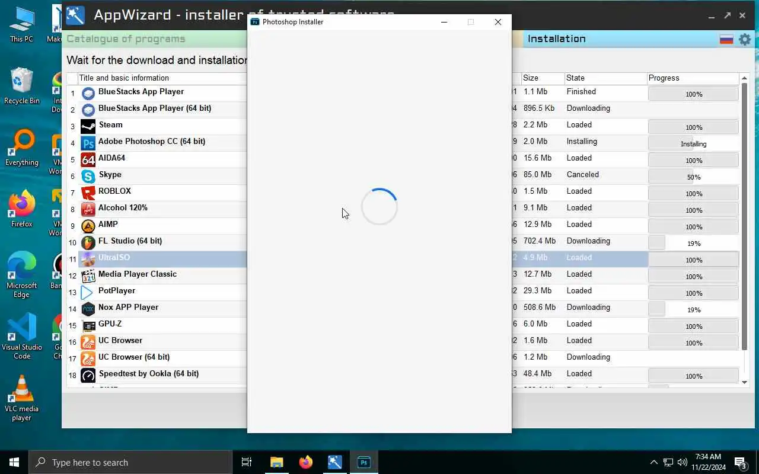
Task: Click the Nox APP Player icon
Action: [x=88, y=309]
